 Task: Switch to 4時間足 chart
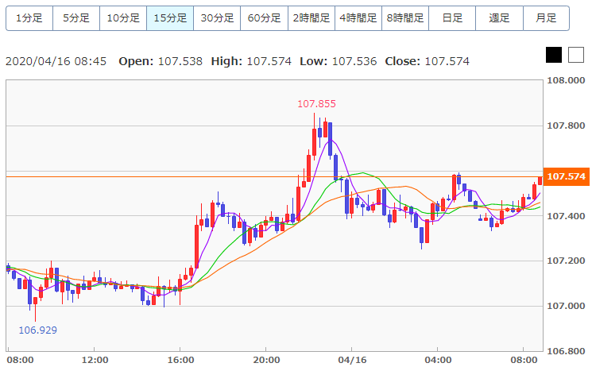358,17
